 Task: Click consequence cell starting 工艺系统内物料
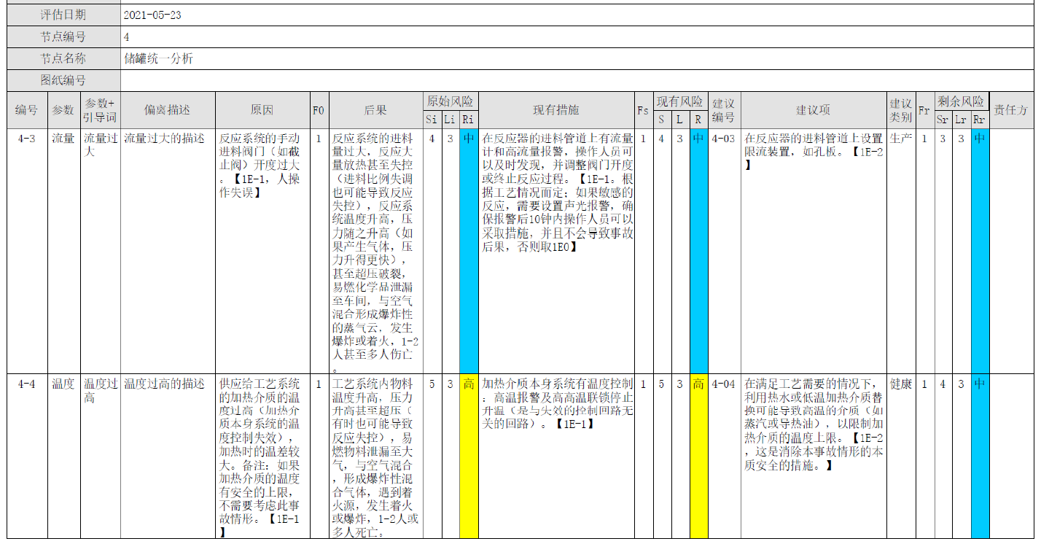pos(375,456)
